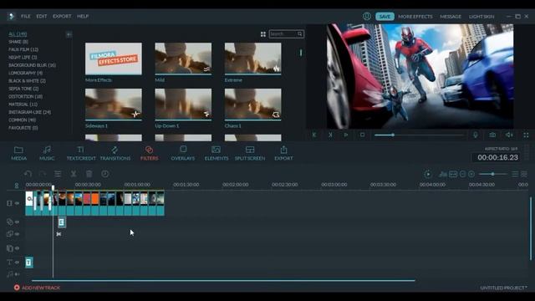The height and width of the screenshot is (301, 535).
Task: Click the track manager lock icon beside ruler
Action: (17, 186)
